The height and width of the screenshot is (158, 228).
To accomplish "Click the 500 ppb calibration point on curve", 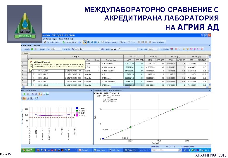I will (172, 109).
